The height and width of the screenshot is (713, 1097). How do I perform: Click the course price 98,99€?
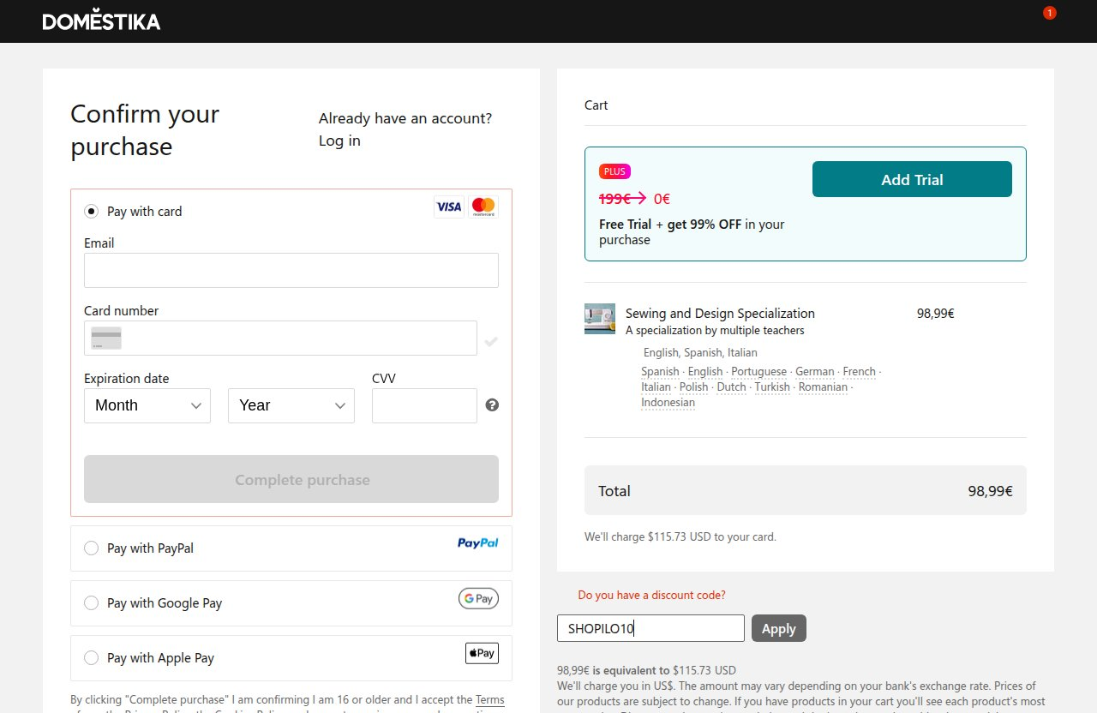pyautogui.click(x=936, y=314)
